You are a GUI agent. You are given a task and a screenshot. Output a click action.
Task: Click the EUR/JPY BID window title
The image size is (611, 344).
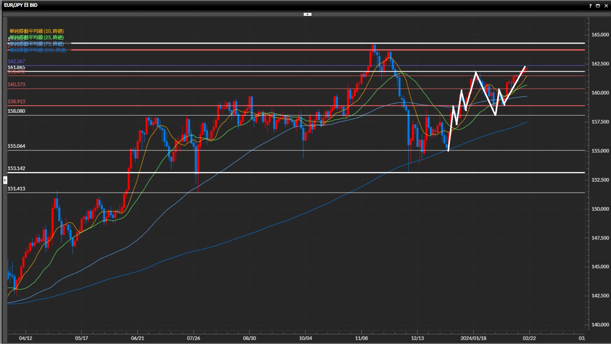[21, 5]
